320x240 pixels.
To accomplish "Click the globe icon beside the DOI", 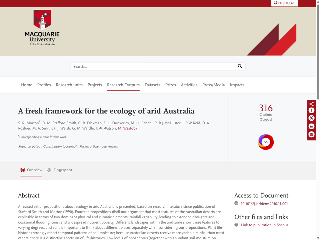I will [236, 203].
